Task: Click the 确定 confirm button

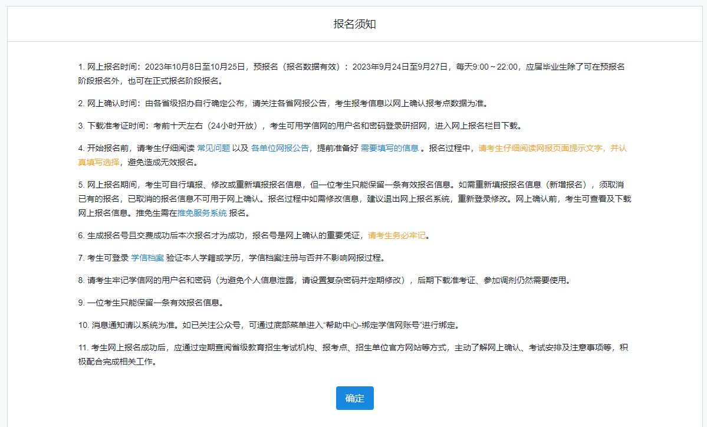Action: (x=354, y=398)
